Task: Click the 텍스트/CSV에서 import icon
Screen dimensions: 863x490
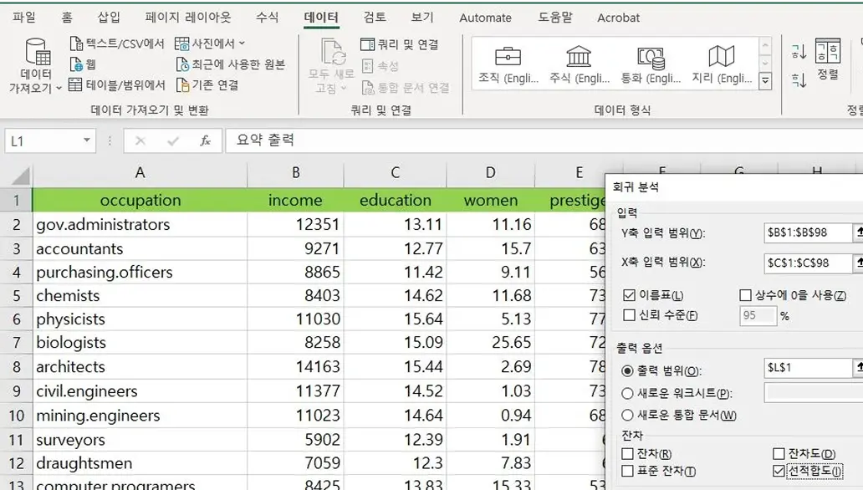Action: tap(77, 44)
